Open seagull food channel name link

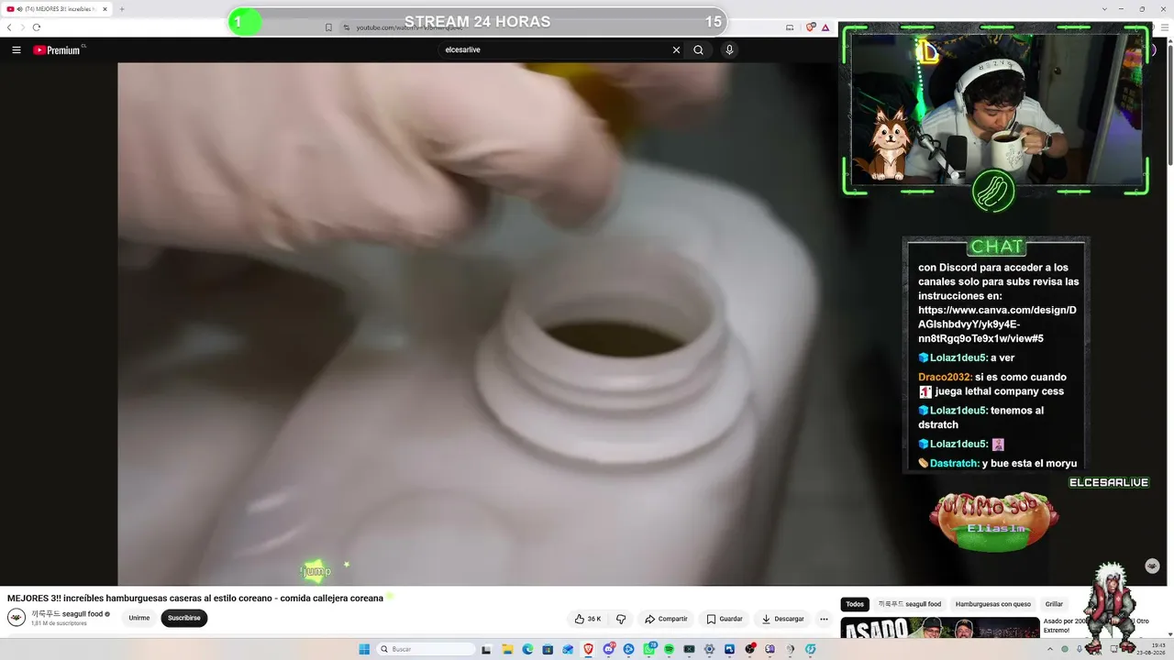coord(67,614)
